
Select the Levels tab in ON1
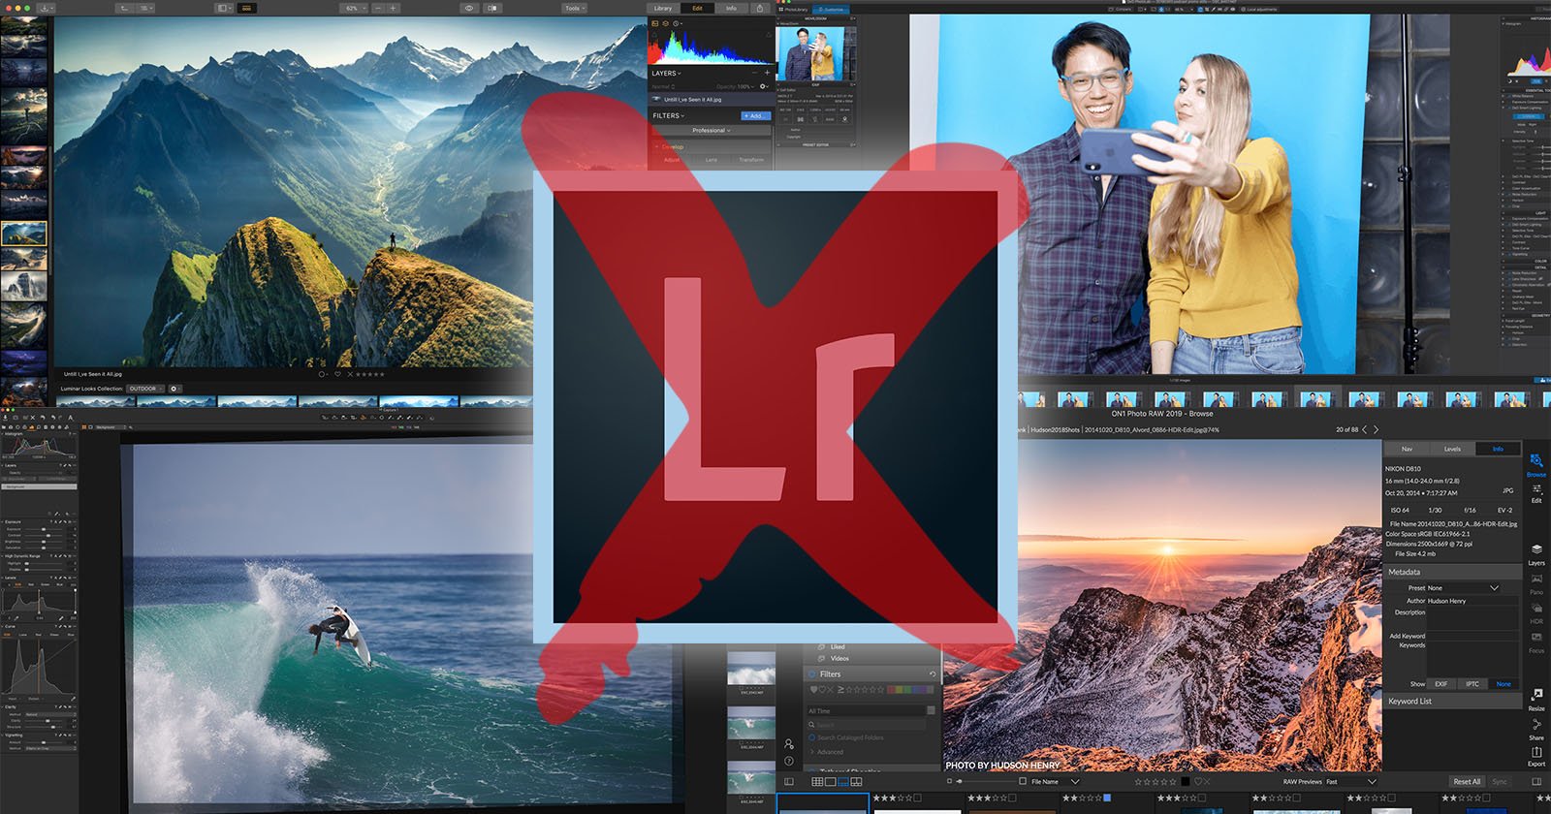[1452, 449]
